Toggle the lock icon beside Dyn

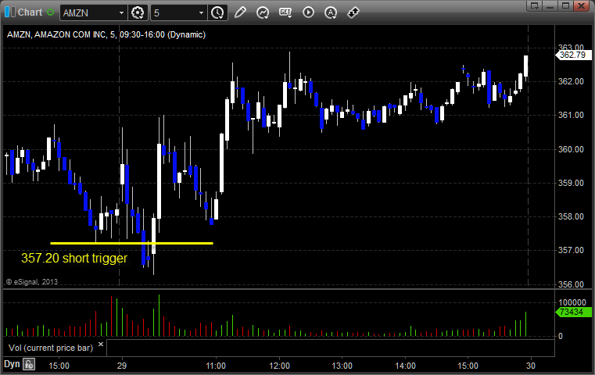tap(29, 364)
